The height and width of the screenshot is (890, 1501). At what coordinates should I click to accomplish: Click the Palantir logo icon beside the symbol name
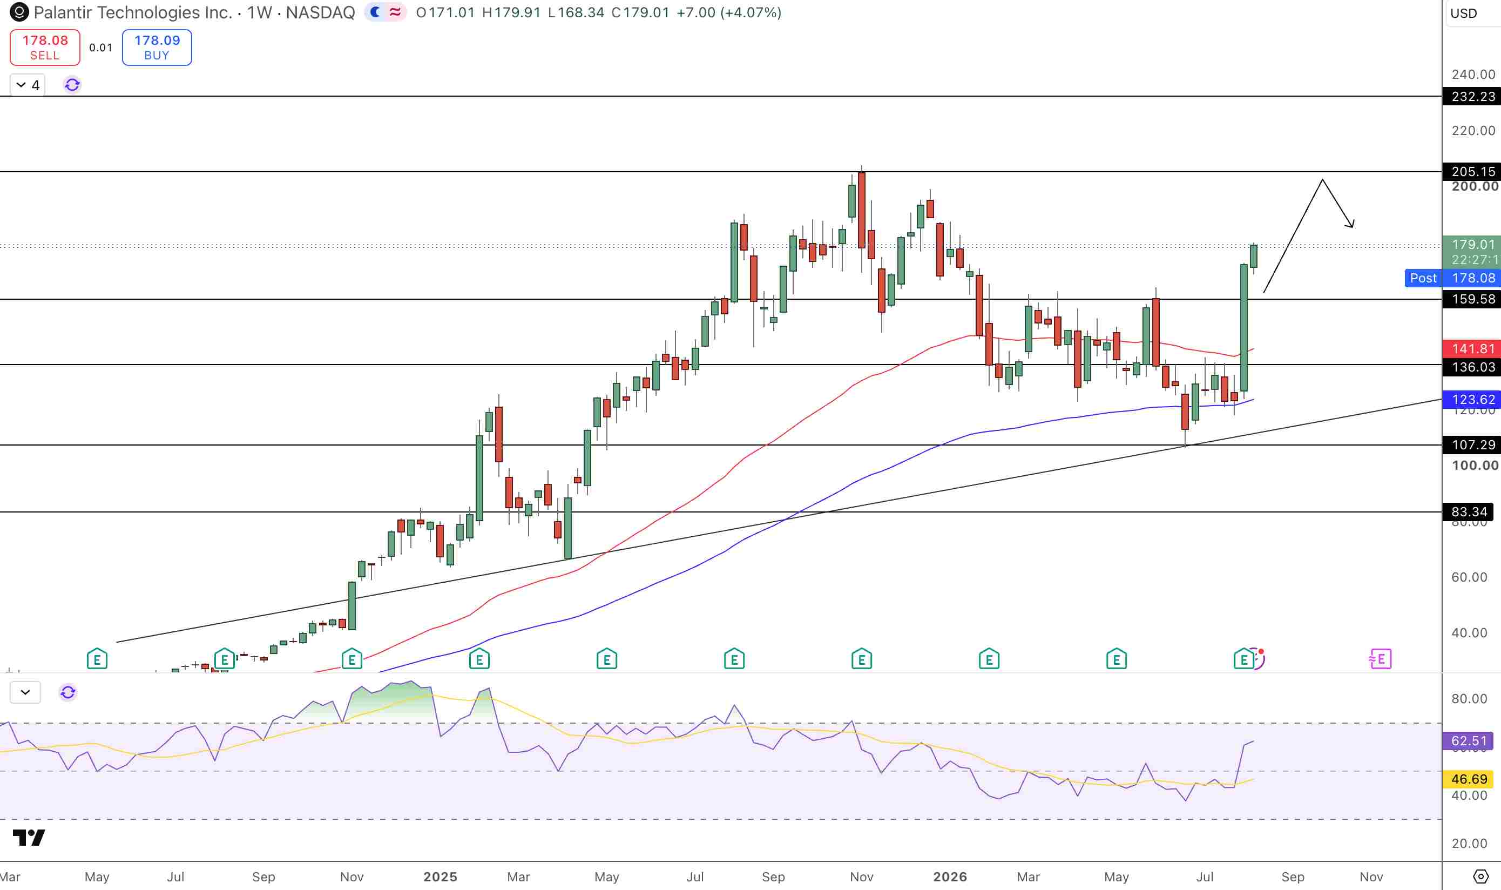pyautogui.click(x=19, y=12)
